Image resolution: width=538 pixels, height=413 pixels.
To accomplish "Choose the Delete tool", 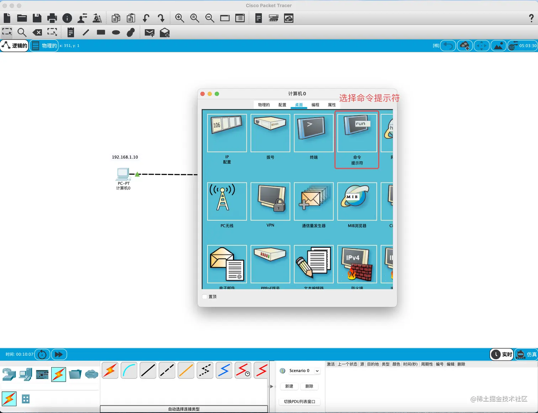I will click(37, 32).
